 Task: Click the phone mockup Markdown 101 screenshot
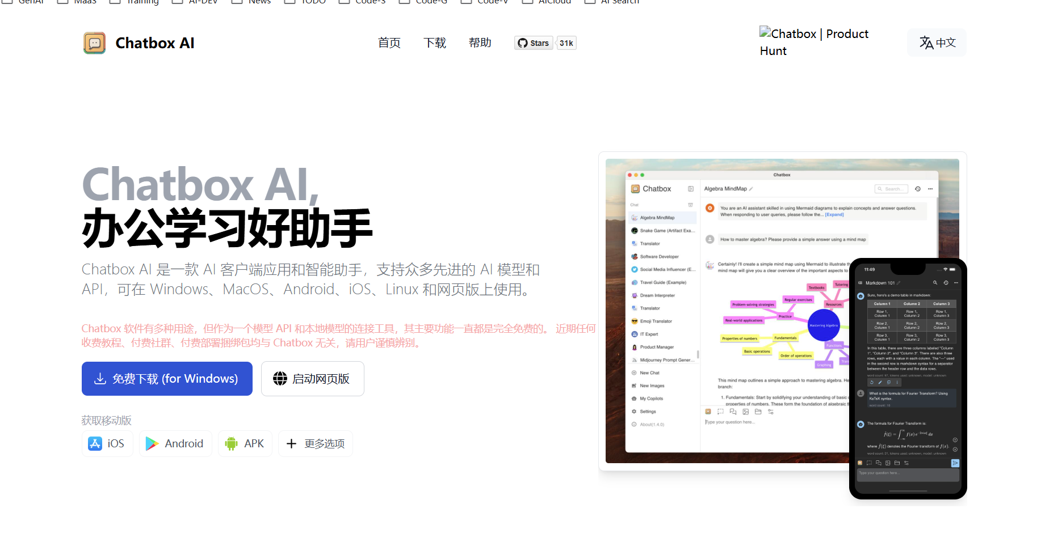(908, 378)
